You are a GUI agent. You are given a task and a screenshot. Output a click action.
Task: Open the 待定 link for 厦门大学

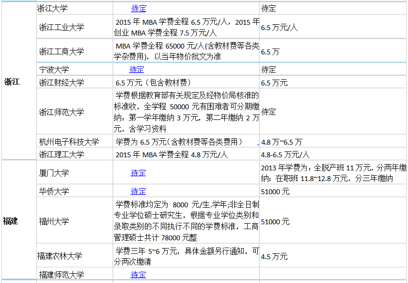pyautogui.click(x=138, y=173)
